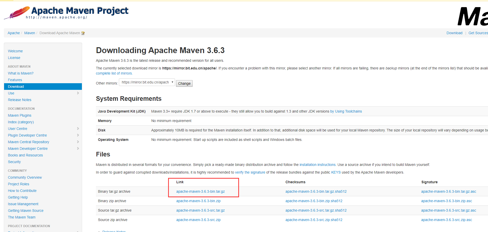Click the Binary tar.gz archive cell
The width and height of the screenshot is (488, 232).
(x=114, y=191)
